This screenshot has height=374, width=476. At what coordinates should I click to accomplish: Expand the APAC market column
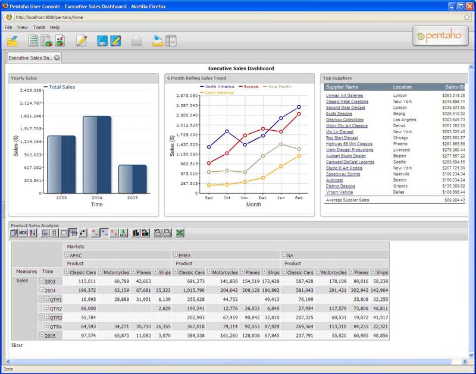(67, 254)
